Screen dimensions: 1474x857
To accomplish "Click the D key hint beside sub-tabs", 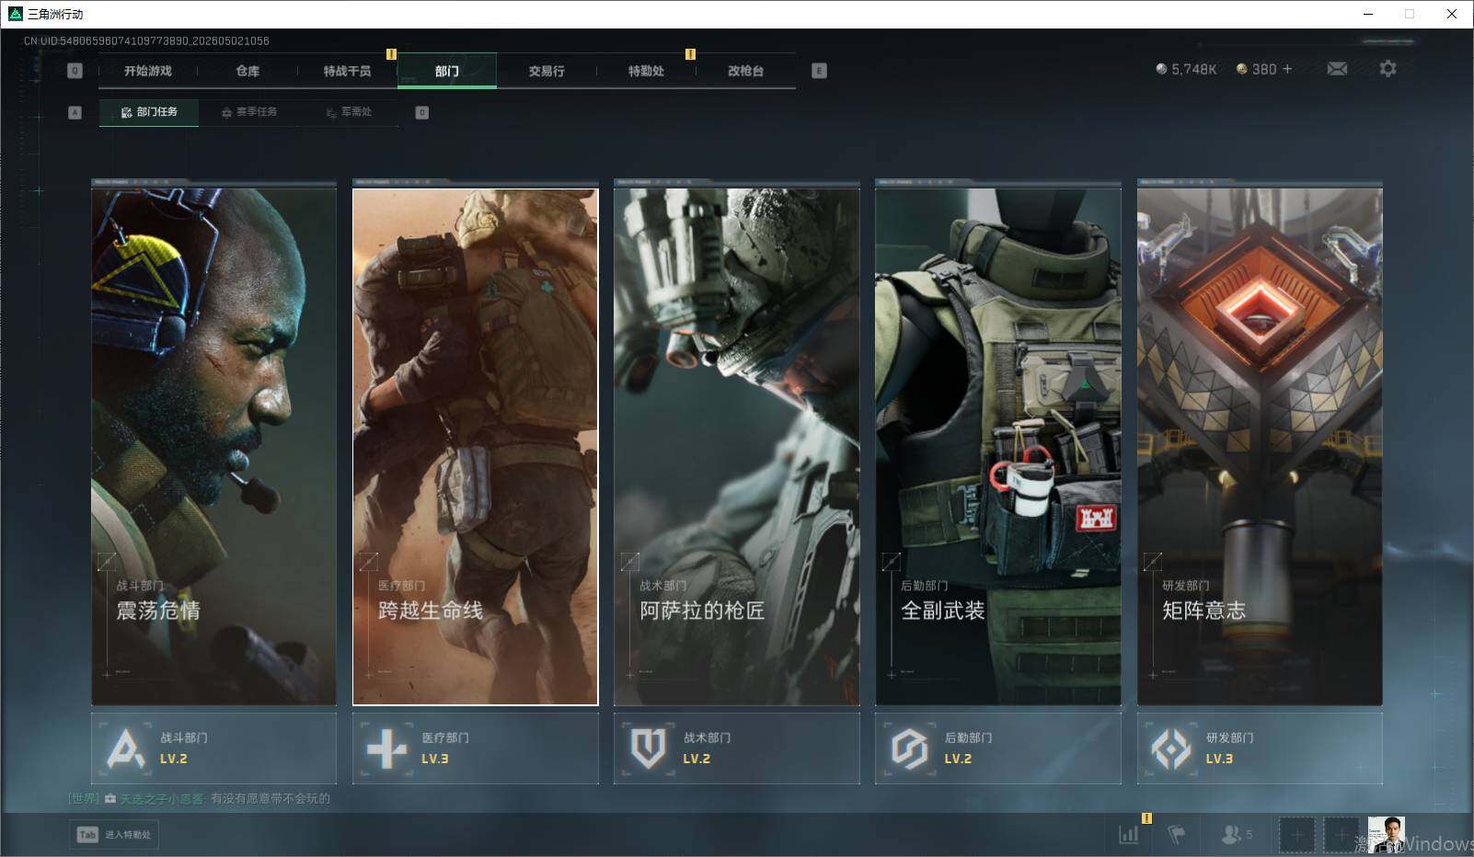I will [421, 112].
